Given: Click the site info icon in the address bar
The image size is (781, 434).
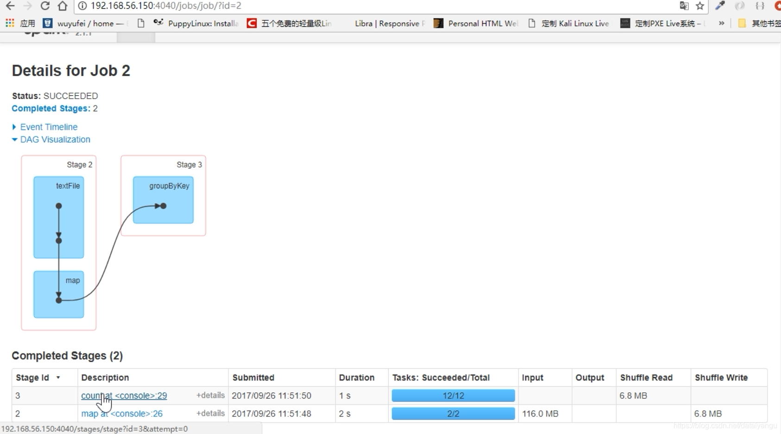Looking at the screenshot, I should point(82,6).
